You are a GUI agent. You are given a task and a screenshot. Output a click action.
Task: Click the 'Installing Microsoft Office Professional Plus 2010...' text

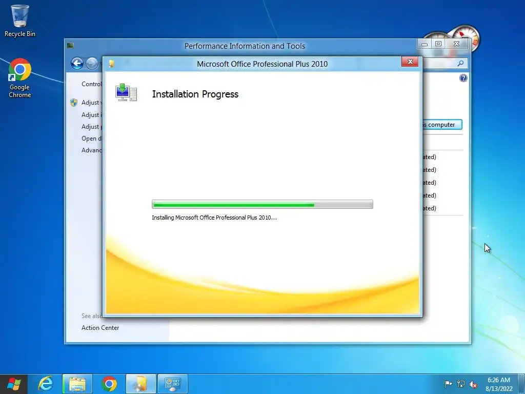(x=214, y=218)
